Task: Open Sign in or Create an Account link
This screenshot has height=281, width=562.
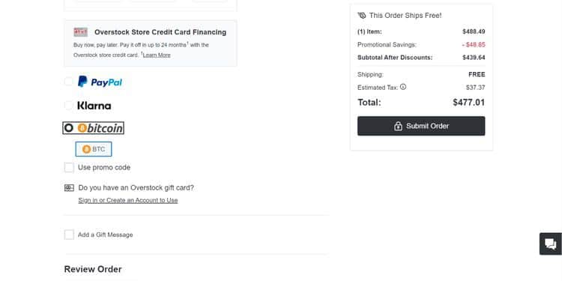Action: pos(128,200)
